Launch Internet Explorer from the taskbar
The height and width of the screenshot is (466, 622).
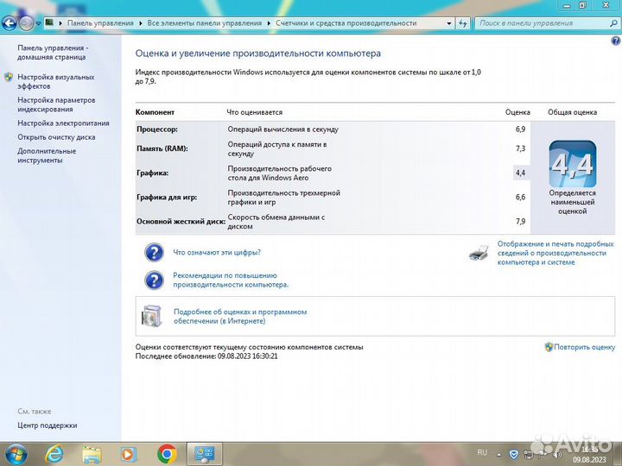[54, 454]
